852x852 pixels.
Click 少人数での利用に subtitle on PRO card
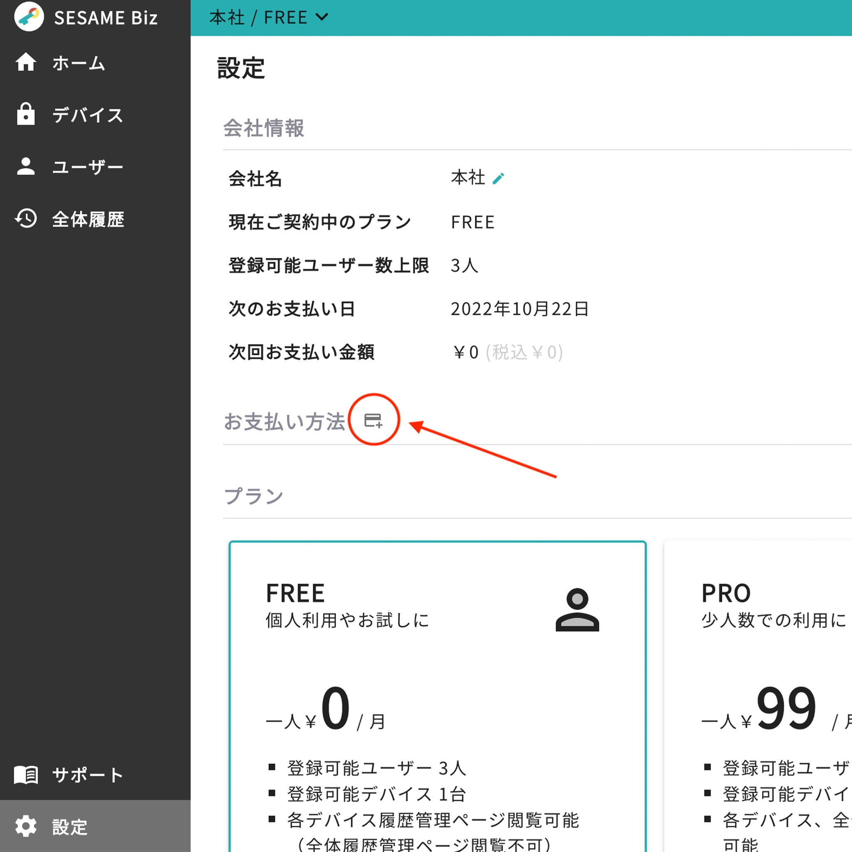774,620
